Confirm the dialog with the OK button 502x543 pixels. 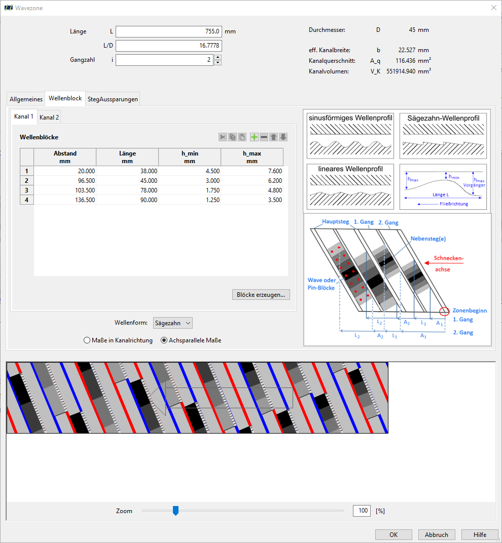coord(393,535)
